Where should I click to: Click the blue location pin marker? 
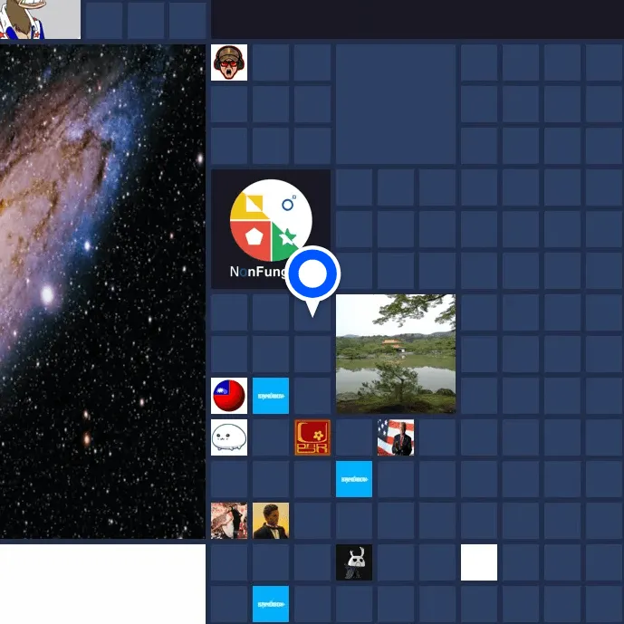pos(312,281)
